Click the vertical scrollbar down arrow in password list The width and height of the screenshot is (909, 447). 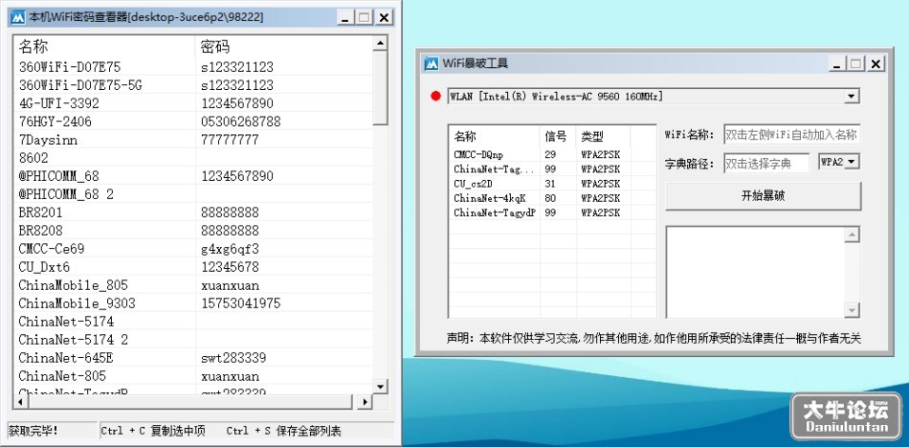tap(380, 386)
